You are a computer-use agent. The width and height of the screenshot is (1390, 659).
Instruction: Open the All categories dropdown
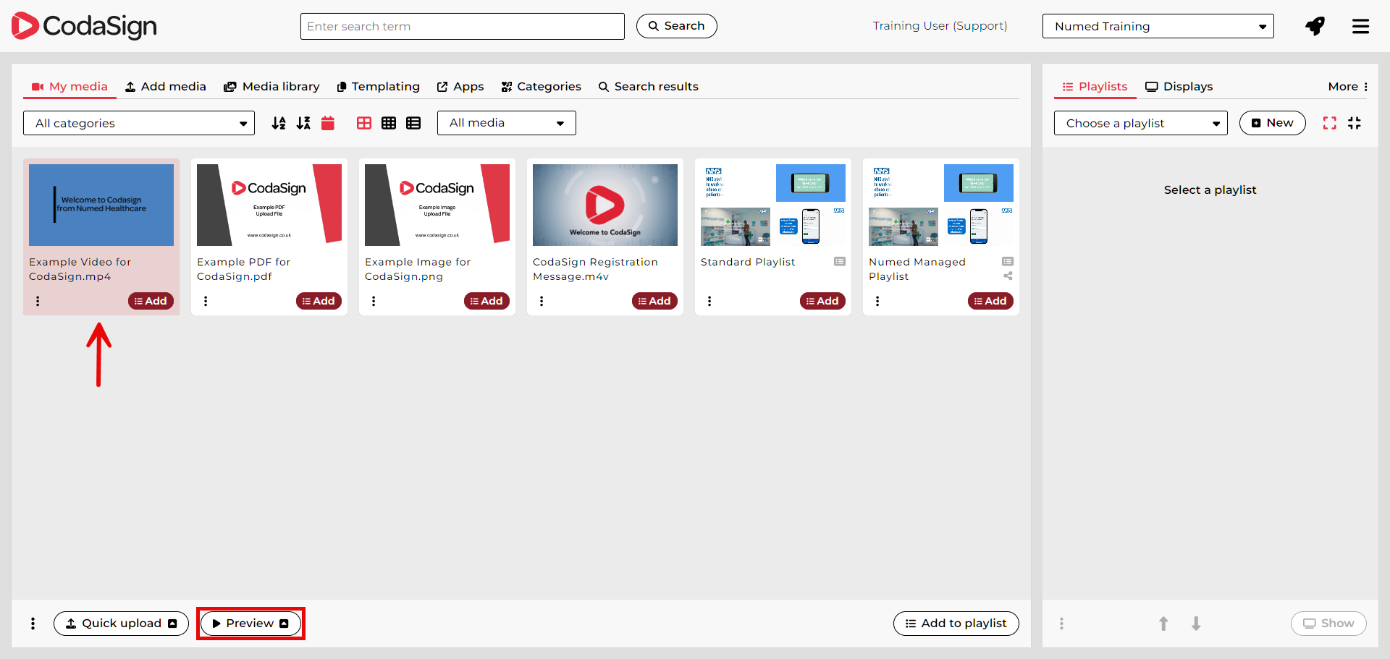pyautogui.click(x=139, y=123)
